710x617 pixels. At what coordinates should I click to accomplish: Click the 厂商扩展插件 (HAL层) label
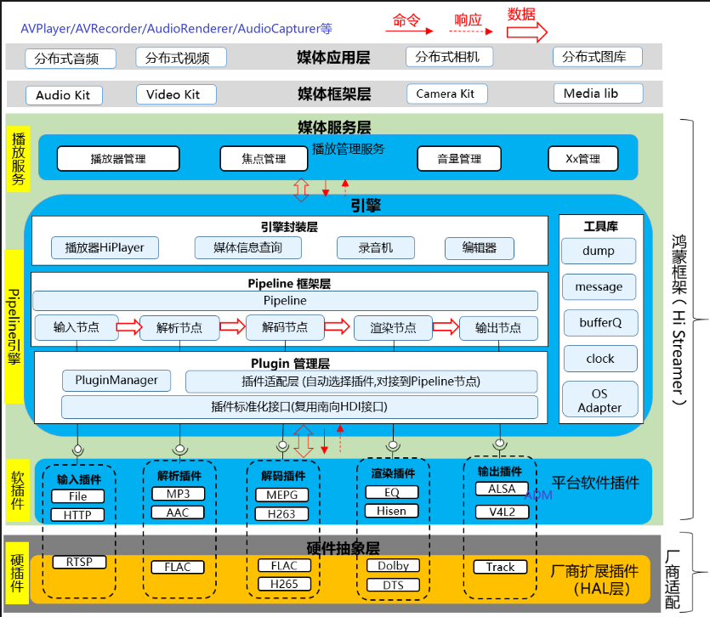click(595, 580)
